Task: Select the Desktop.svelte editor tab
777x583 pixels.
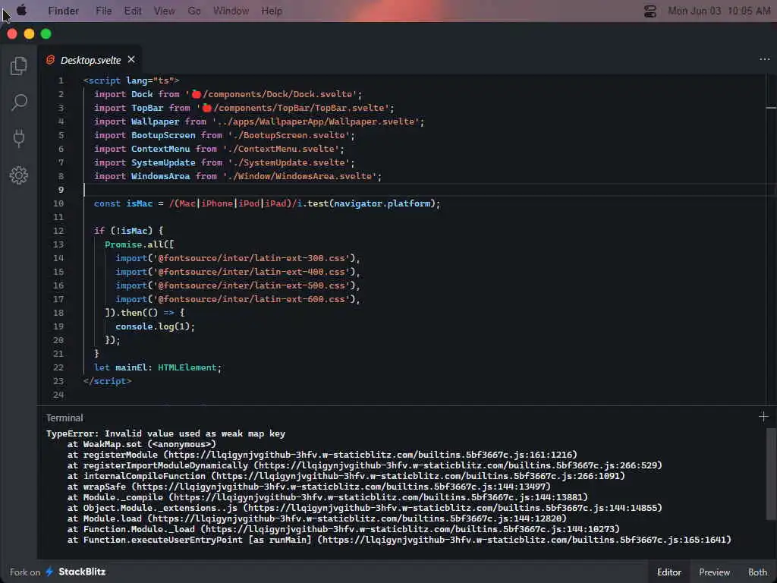Action: [x=90, y=60]
